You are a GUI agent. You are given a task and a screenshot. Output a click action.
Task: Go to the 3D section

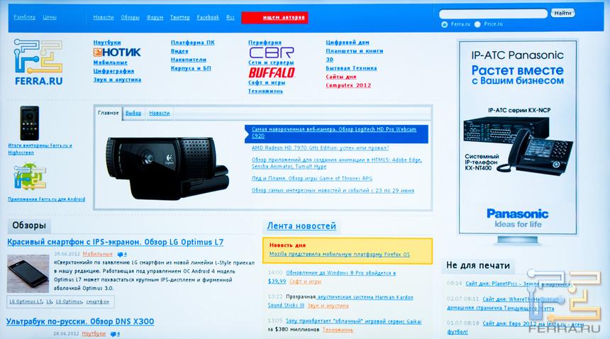click(x=330, y=60)
